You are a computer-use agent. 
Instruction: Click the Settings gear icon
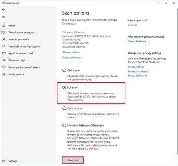(x=4, y=161)
